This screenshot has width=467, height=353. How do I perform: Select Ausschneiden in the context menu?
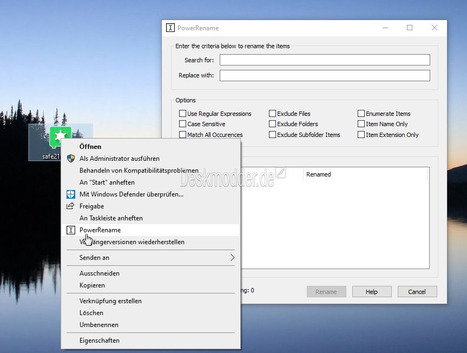[150, 273]
